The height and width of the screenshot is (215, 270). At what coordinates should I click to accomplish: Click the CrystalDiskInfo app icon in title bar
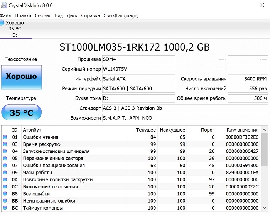pyautogui.click(x=4, y=5)
